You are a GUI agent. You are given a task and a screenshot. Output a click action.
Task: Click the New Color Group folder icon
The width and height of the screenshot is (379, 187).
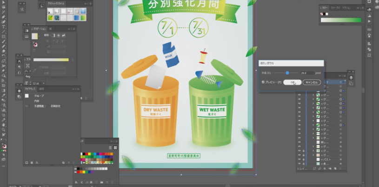[x=101, y=182]
